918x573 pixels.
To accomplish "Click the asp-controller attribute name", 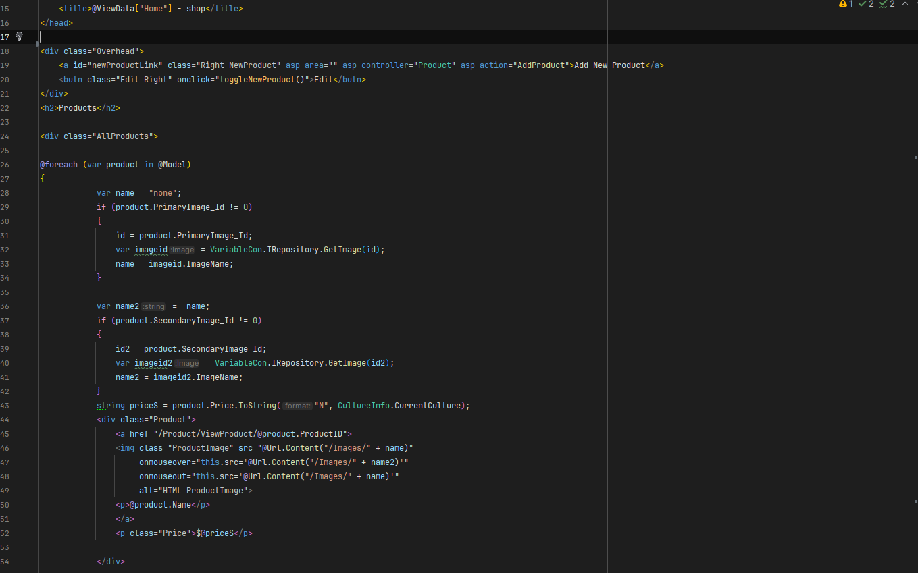I will pyautogui.click(x=376, y=65).
